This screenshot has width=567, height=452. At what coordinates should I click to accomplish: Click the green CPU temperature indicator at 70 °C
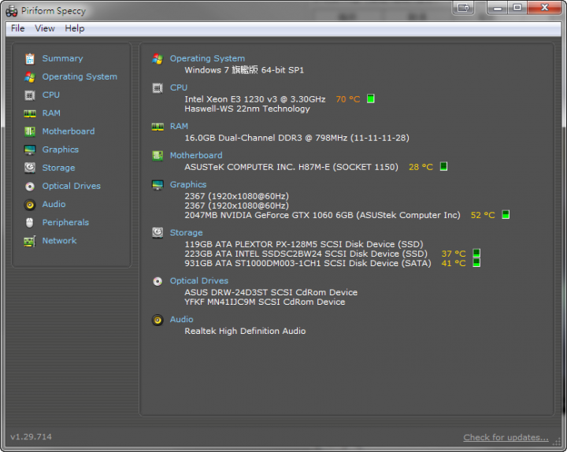371,98
